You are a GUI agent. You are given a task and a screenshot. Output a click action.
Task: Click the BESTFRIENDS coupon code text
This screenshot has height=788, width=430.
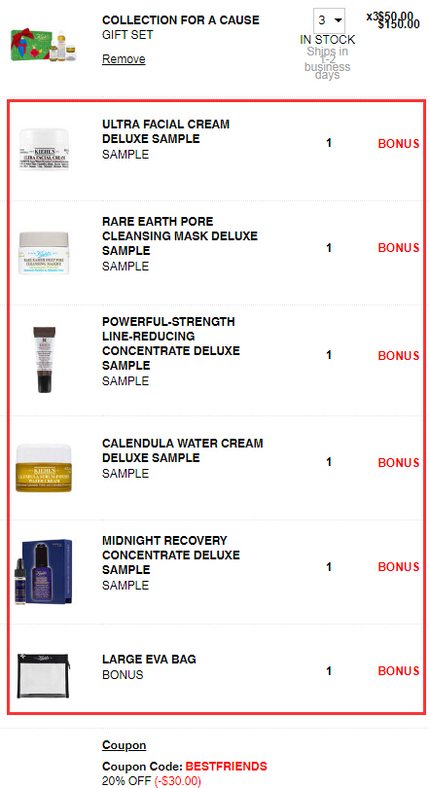[226, 767]
